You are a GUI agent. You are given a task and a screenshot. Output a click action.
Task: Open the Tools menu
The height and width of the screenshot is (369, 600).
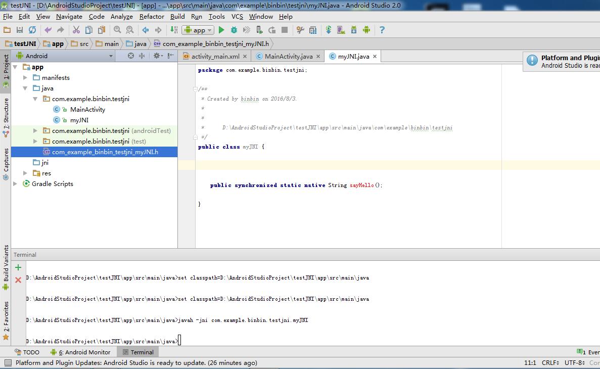[x=216, y=17]
